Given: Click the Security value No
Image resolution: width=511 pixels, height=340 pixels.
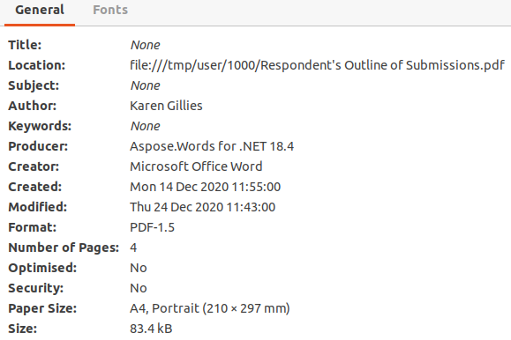Looking at the screenshot, I should pyautogui.click(x=139, y=288).
